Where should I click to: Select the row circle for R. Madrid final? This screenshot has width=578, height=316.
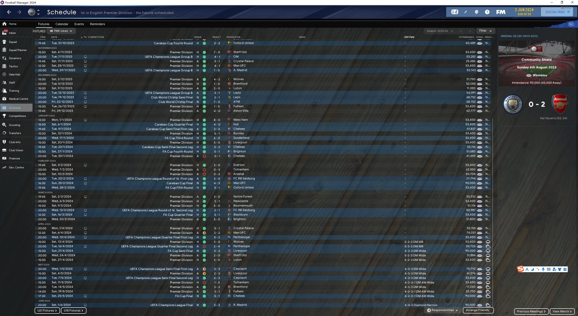coord(37,305)
